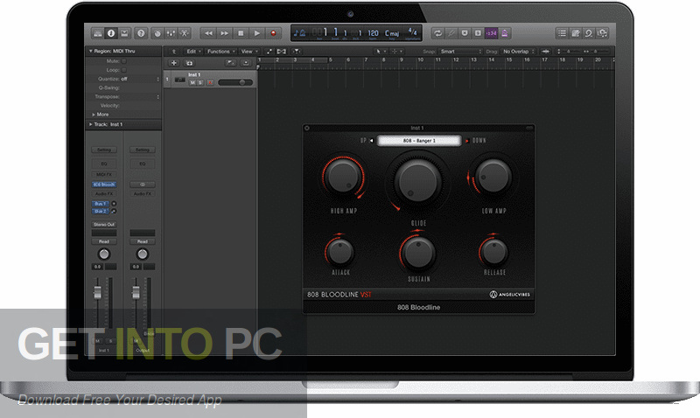Toggle the Metronome click button
Screen dimensions: 700x418
[x=505, y=33]
